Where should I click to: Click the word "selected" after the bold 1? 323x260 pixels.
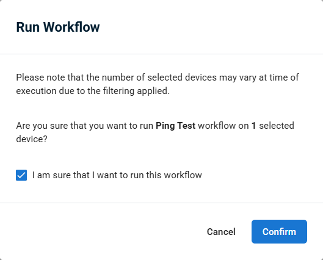pos(277,126)
